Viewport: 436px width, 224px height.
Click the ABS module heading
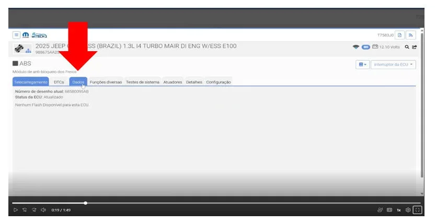pyautogui.click(x=25, y=63)
